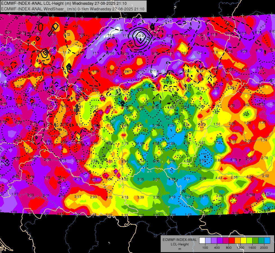Image resolution: width=275 pixels, height=253 pixels.
Task: Select the red legend swatch
Action: point(232,241)
